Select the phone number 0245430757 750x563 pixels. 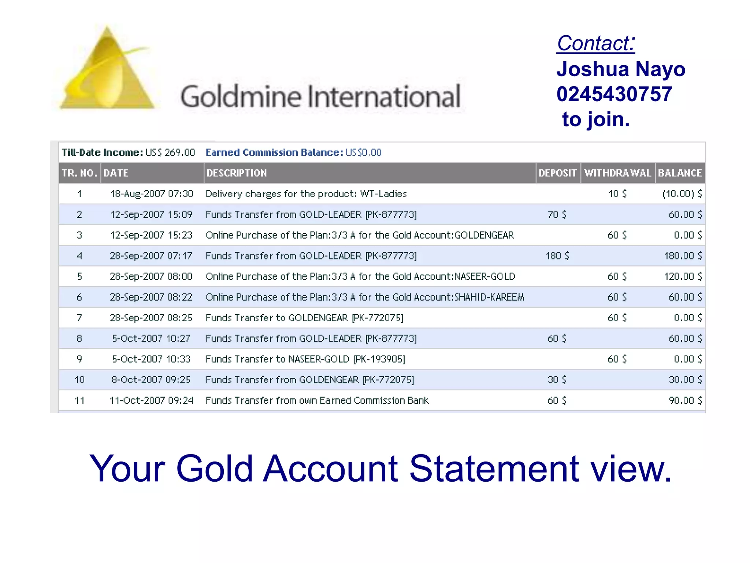(x=614, y=94)
